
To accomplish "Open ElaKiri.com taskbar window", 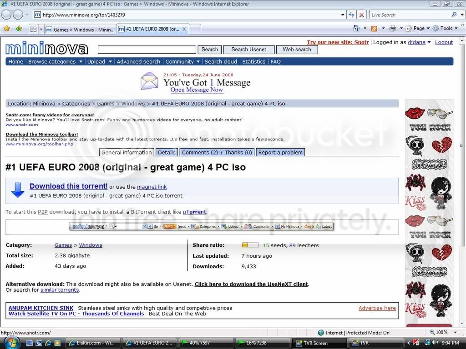I will point(92,343).
